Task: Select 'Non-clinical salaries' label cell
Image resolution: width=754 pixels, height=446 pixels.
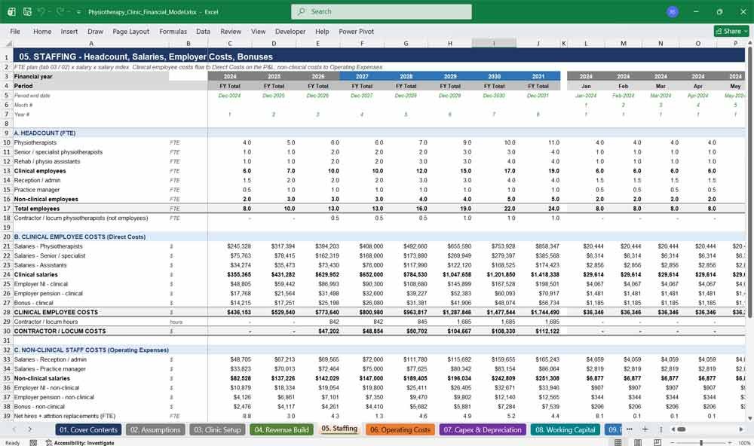Action: coord(91,378)
